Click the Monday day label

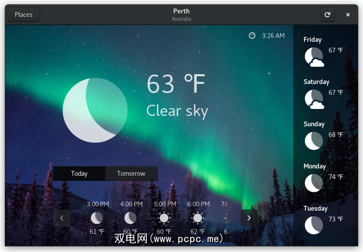click(x=315, y=166)
